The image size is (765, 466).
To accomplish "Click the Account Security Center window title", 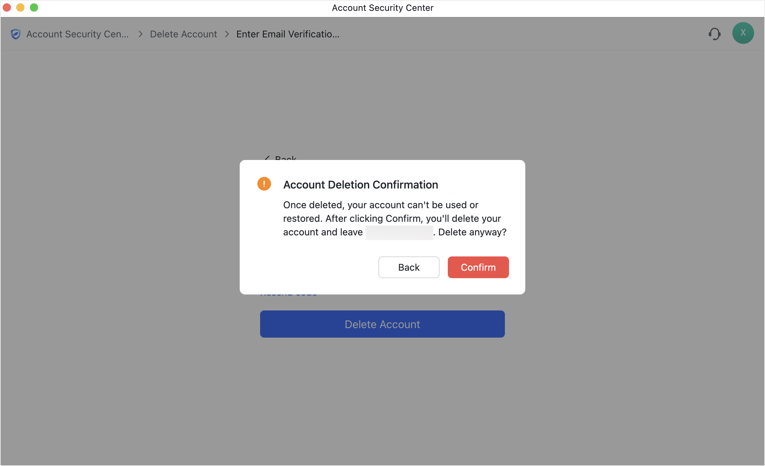I will tap(382, 8).
